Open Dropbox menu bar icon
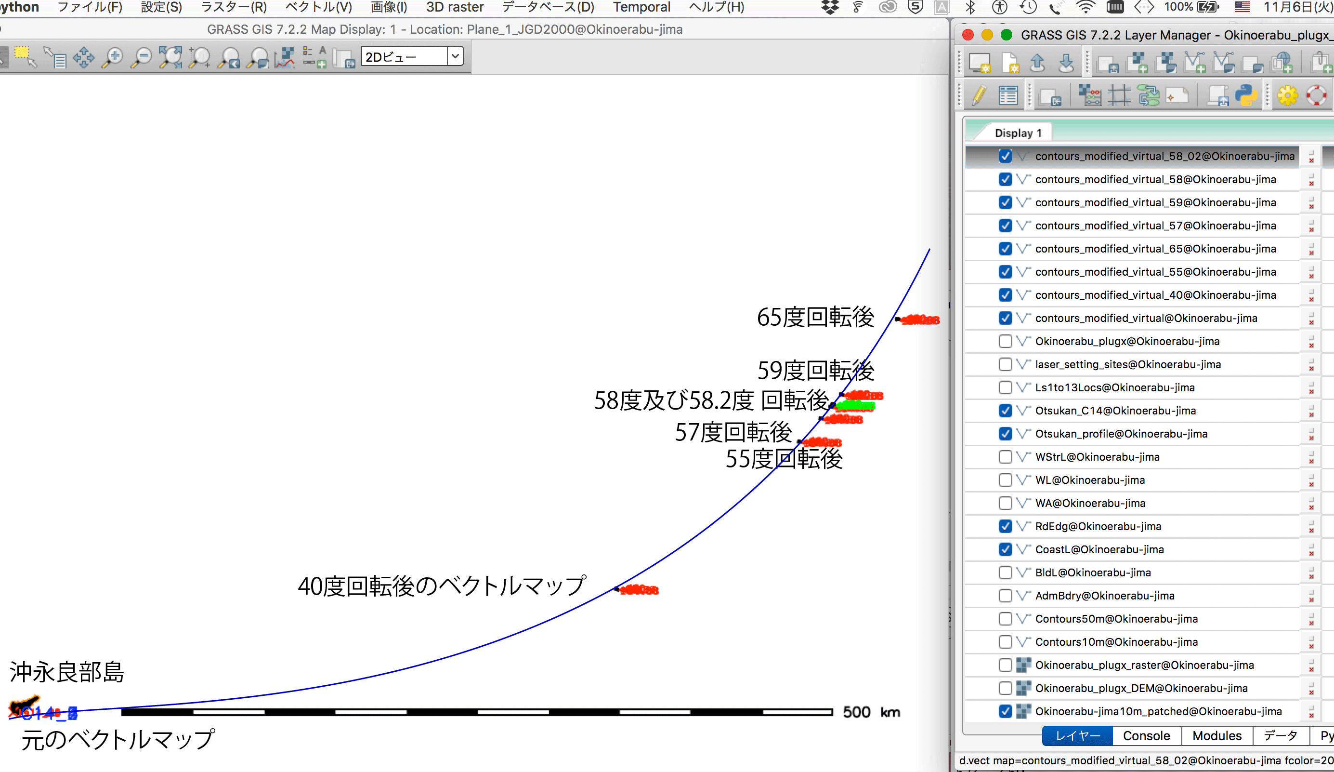The width and height of the screenshot is (1334, 772). click(x=830, y=7)
